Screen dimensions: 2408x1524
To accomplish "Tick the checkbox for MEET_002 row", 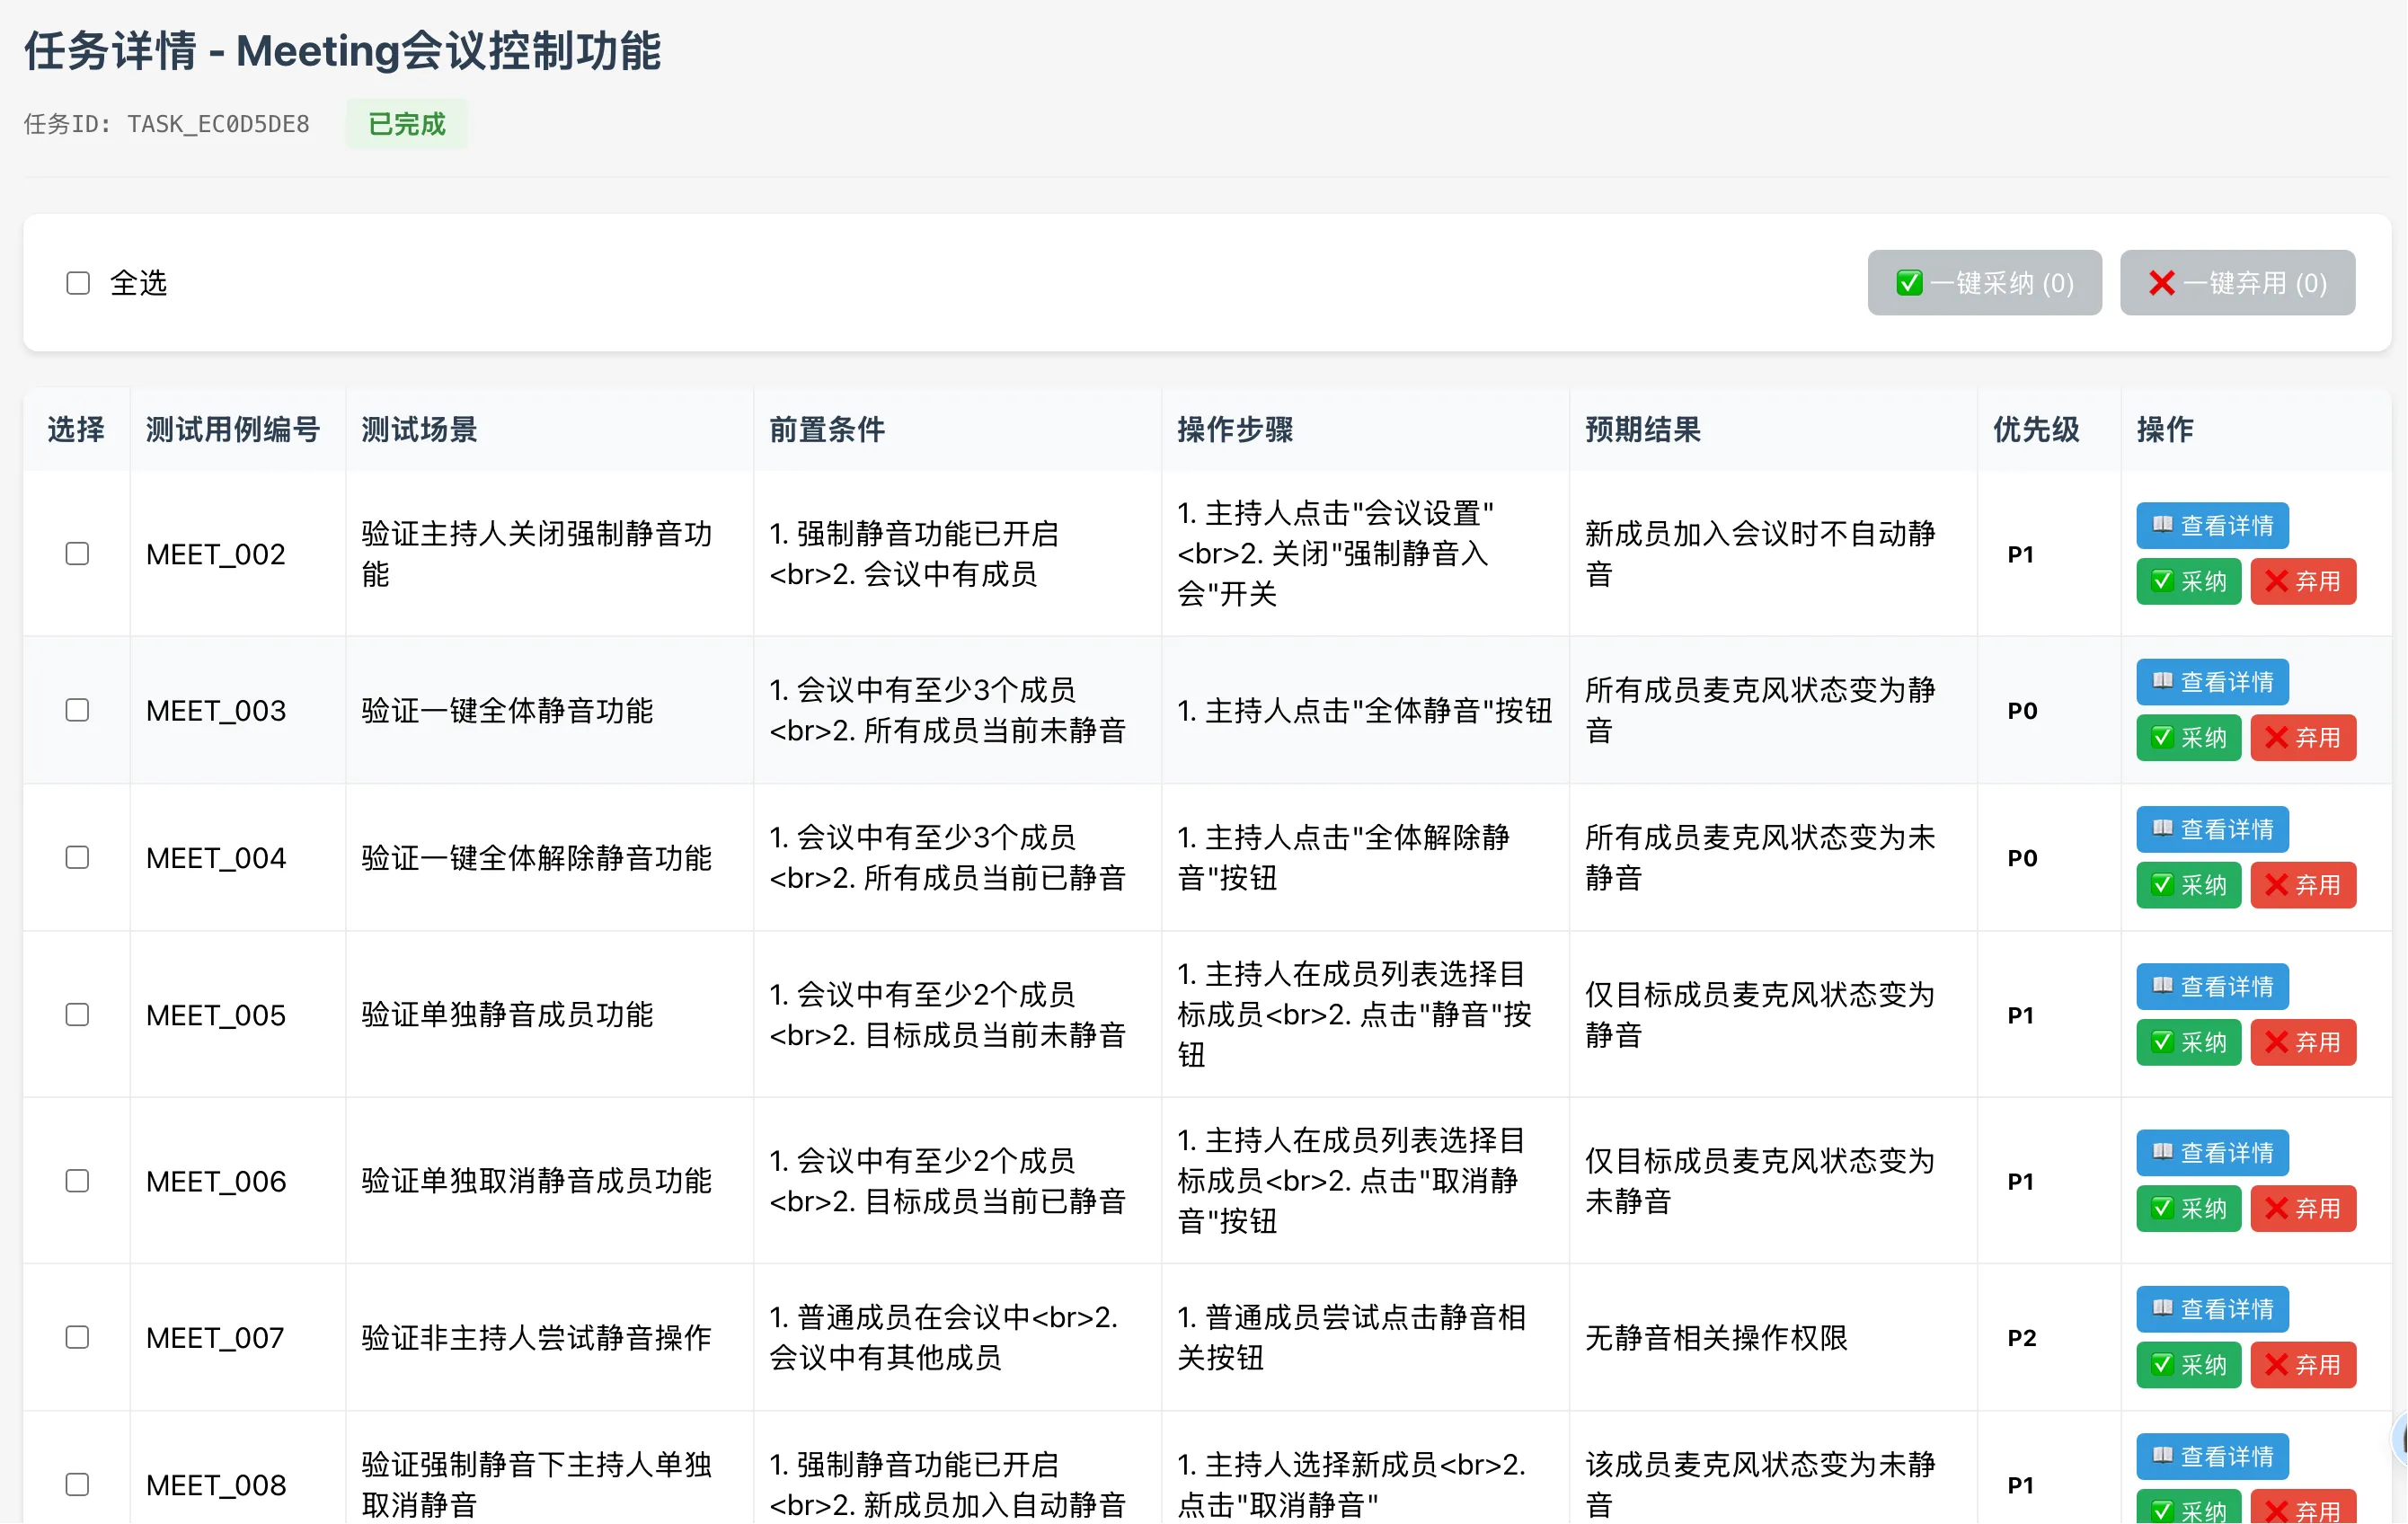I will point(77,554).
